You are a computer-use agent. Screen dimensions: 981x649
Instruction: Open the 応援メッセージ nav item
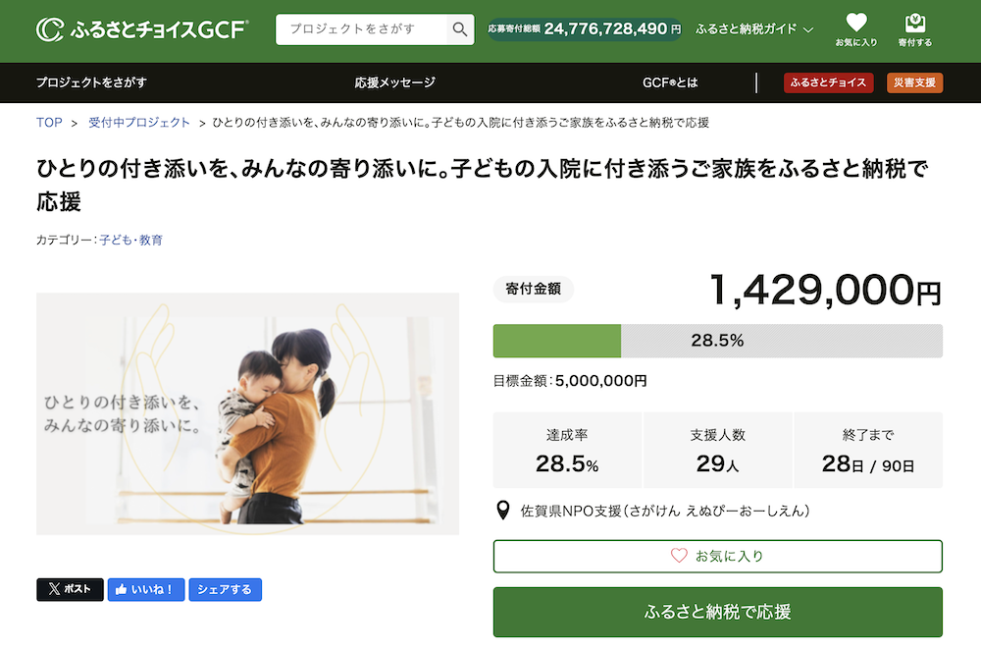click(394, 82)
